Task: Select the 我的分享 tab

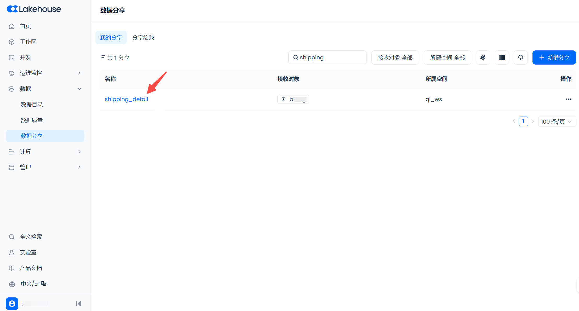Action: [x=111, y=38]
